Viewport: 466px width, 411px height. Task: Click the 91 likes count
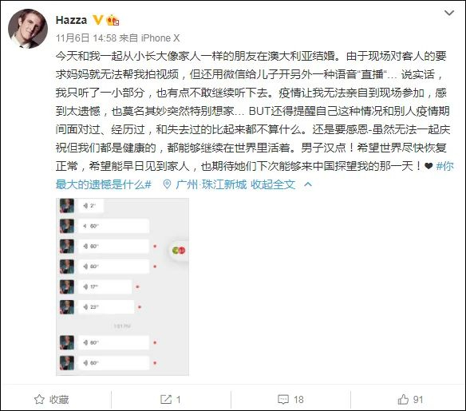[x=418, y=399]
